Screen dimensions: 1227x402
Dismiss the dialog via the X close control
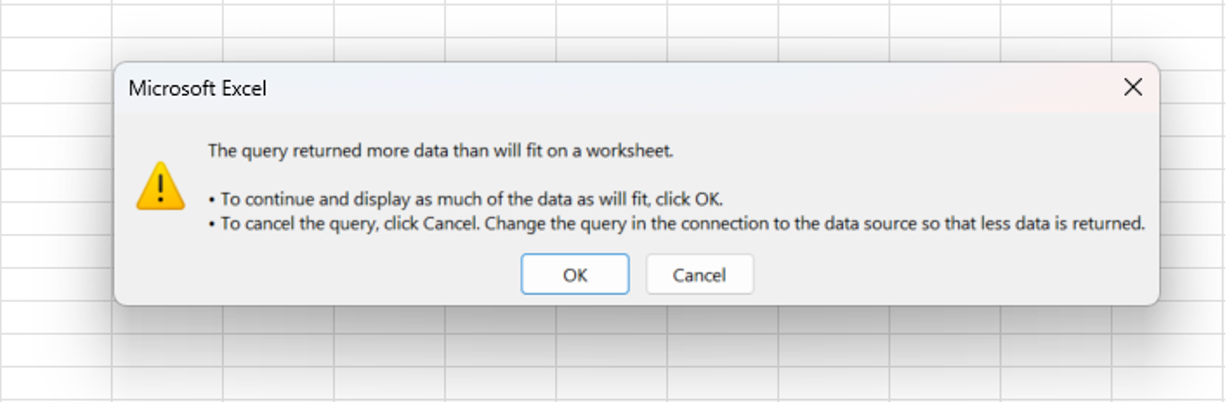[1133, 87]
